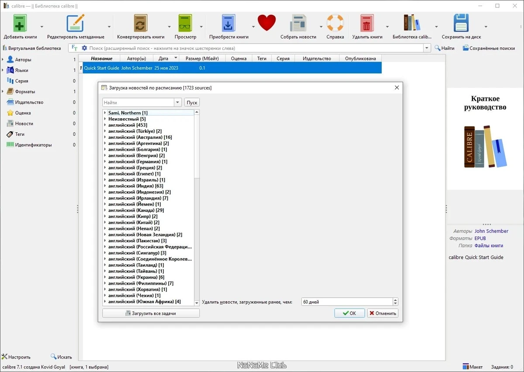The image size is (524, 372).
Task: Open Библиотека calibre icon
Action: pyautogui.click(x=412, y=23)
